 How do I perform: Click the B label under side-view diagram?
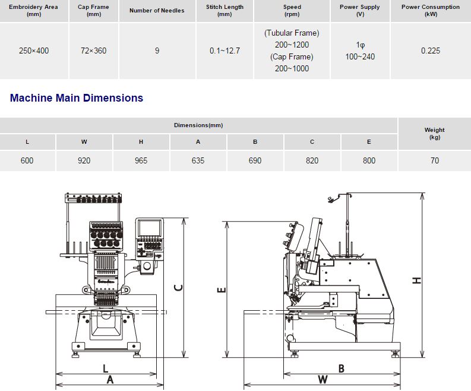click(x=342, y=369)
